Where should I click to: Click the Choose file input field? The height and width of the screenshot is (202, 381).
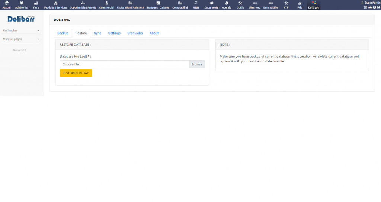[124, 64]
